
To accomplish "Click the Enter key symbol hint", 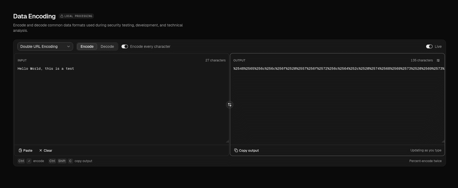I will coord(29,161).
